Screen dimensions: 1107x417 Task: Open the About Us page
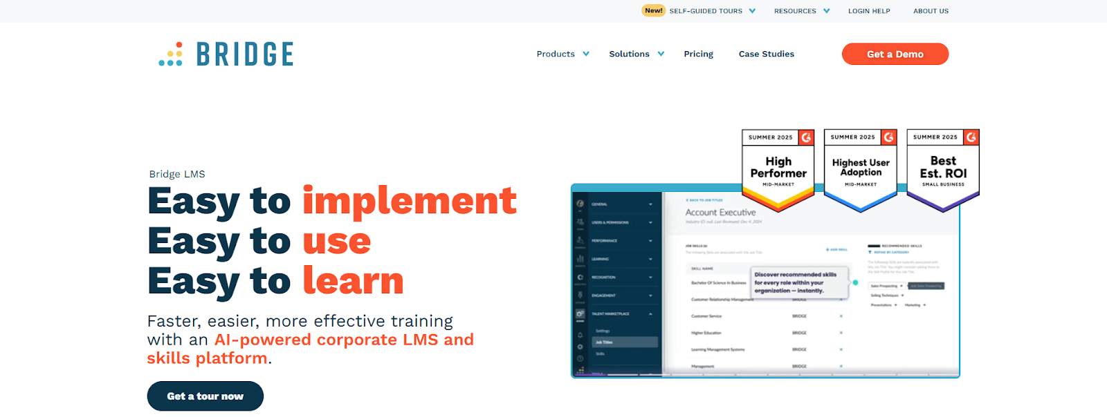(931, 11)
